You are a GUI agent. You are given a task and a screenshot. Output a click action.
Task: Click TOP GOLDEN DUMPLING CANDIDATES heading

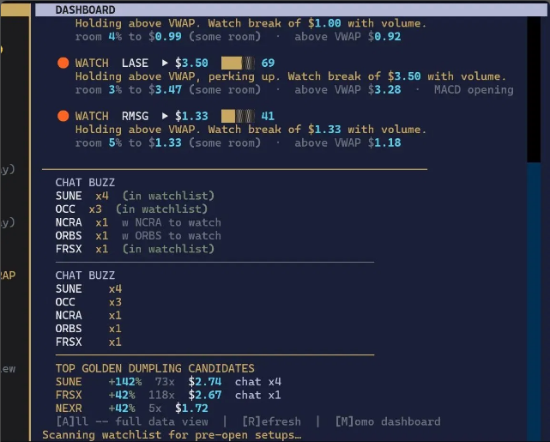coord(154,368)
